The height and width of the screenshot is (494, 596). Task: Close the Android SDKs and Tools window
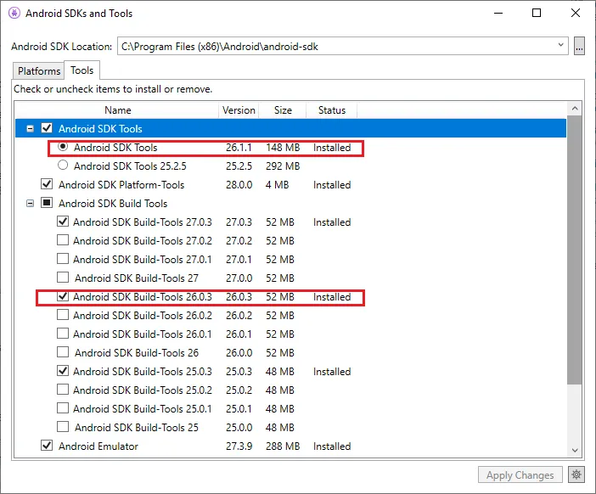click(x=576, y=13)
